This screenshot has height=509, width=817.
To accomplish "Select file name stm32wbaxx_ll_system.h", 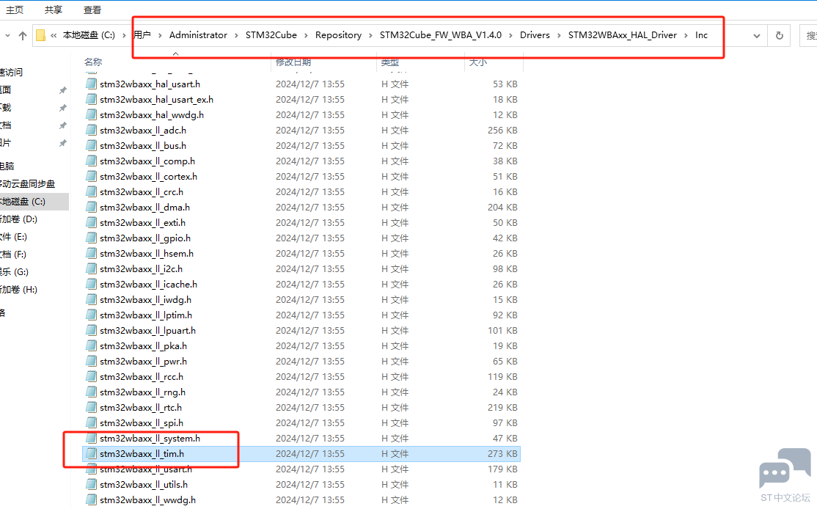I will tap(150, 438).
